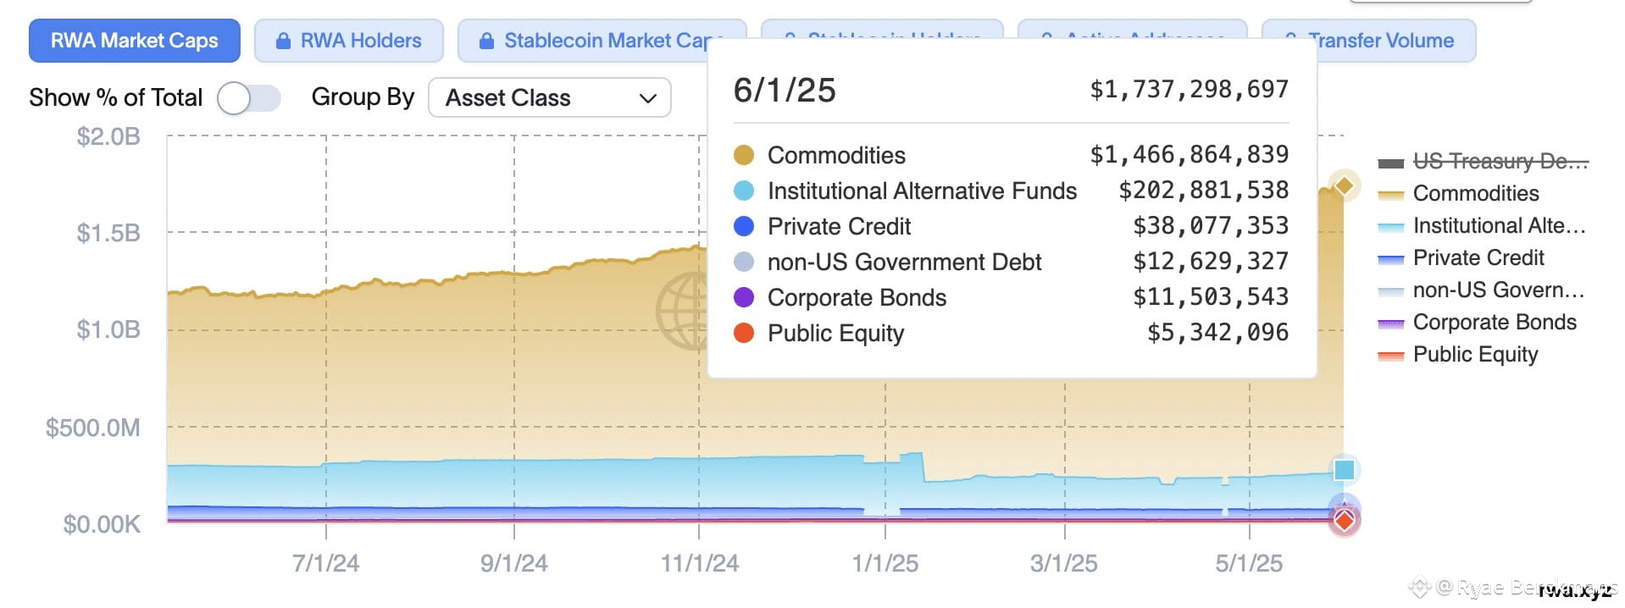Click the gold Commodities dot in tooltip

pos(744,155)
